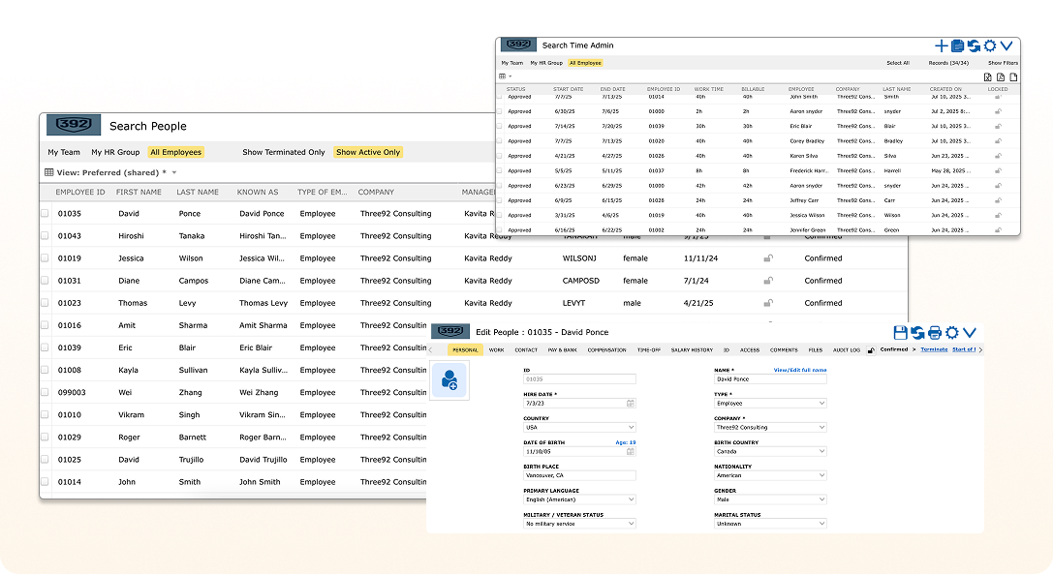
Task: Check the box for employee 01043 Hiroshi Tanaka
Action: 45,235
